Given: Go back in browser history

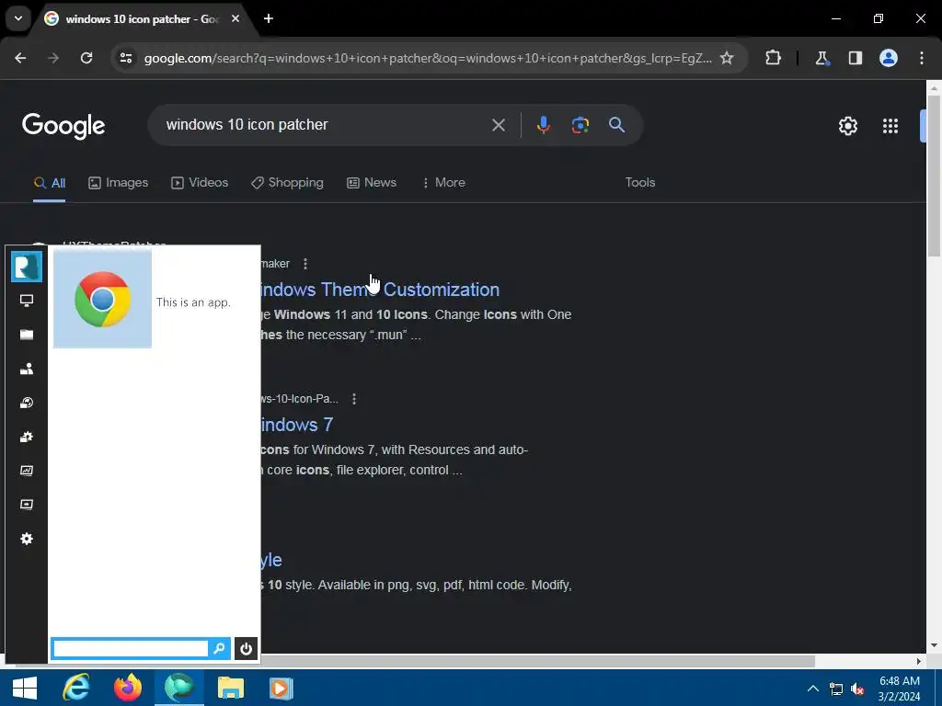Looking at the screenshot, I should [20, 58].
